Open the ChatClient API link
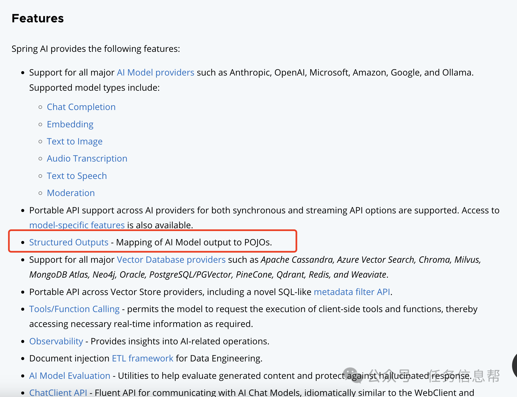517x397 pixels. tap(58, 393)
